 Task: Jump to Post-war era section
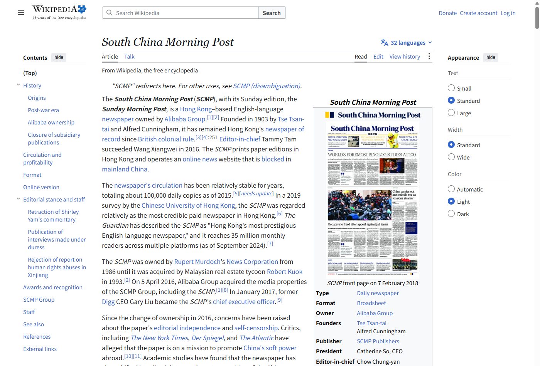pos(43,110)
